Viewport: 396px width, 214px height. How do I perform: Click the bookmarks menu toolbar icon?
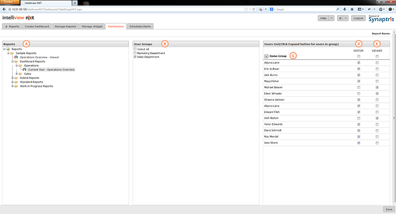pyautogui.click(x=360, y=9)
